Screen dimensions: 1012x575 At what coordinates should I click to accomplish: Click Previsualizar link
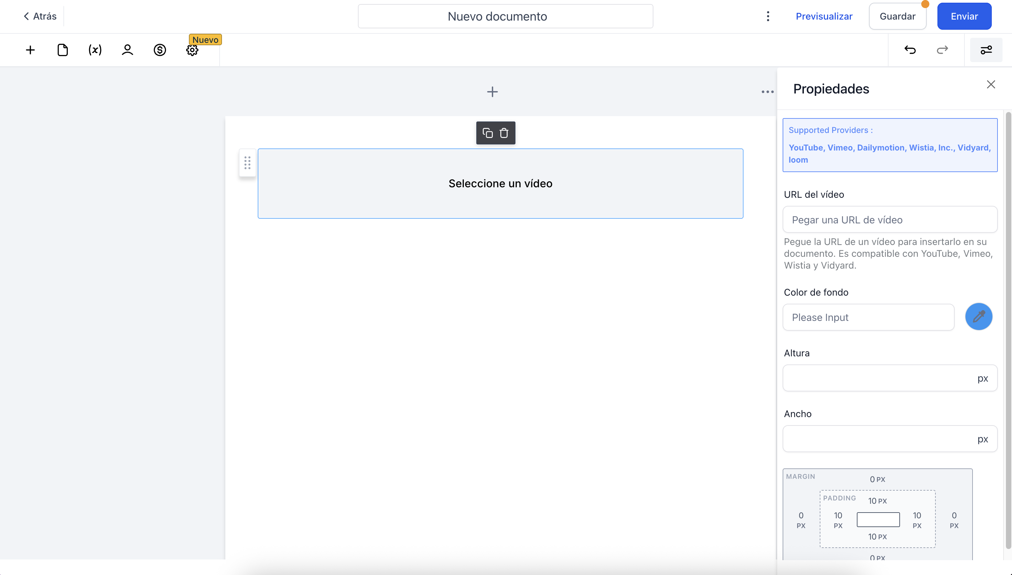(824, 16)
